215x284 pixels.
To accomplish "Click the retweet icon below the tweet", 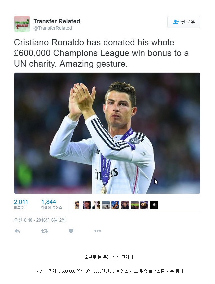I will pos(44,231).
